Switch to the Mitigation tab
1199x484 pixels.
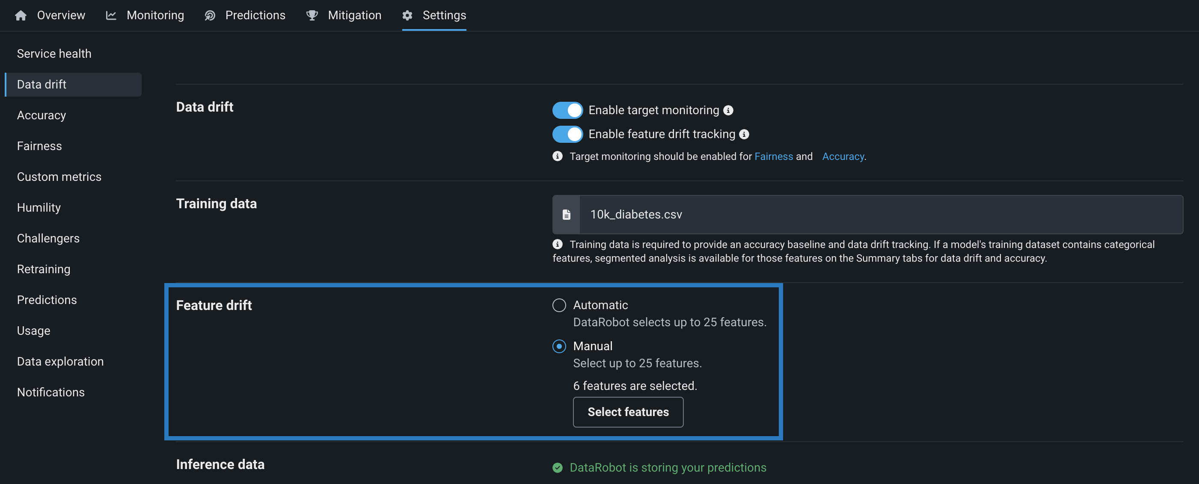pyautogui.click(x=354, y=15)
